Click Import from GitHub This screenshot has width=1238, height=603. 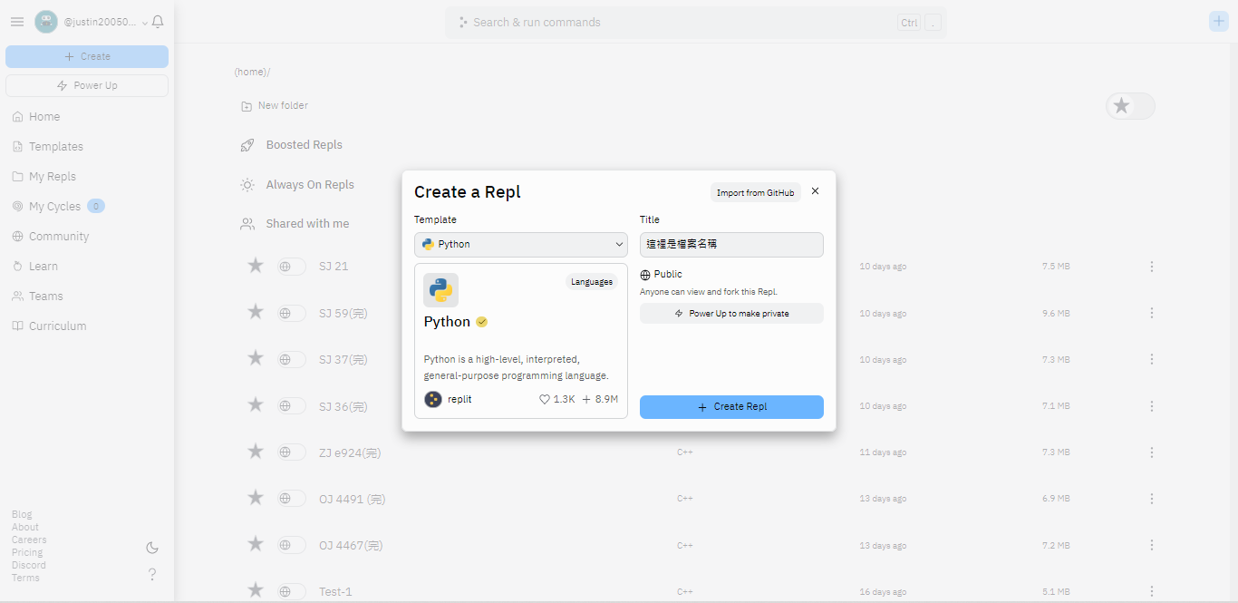pos(755,192)
